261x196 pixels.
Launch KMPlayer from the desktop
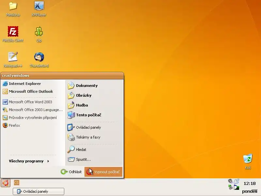point(39,9)
